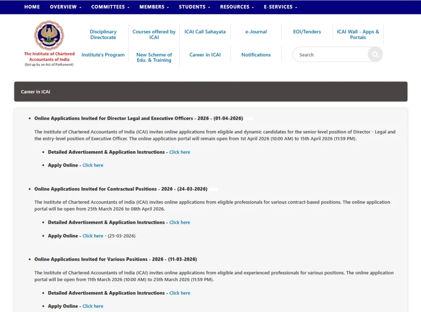
Task: Click the EOI/Tenders link
Action: 307,32
